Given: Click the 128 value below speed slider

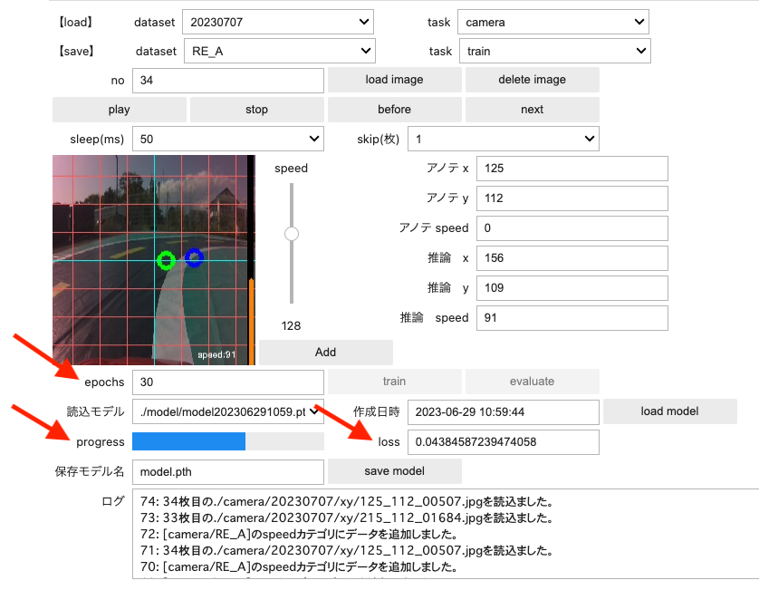Looking at the screenshot, I should coord(291,326).
